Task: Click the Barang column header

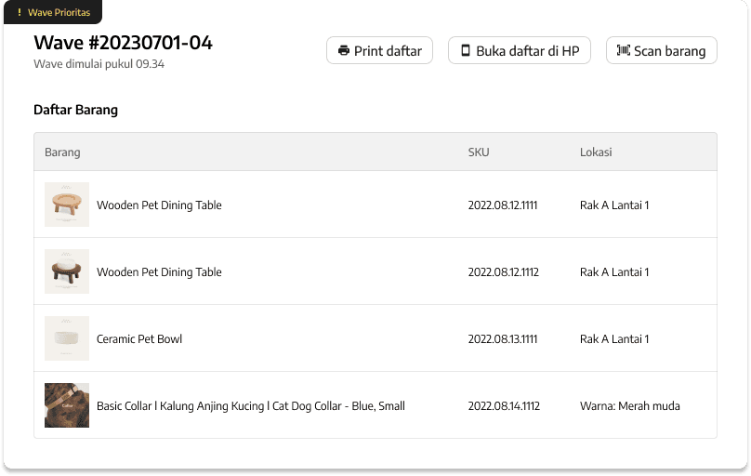Action: [62, 152]
